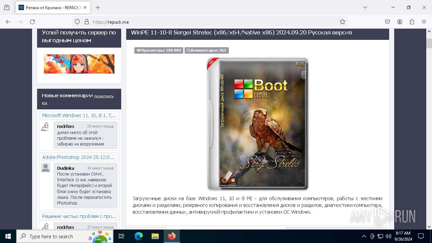The image size is (432, 243).
Task: Open Решение частых проблем link
Action: (79, 216)
